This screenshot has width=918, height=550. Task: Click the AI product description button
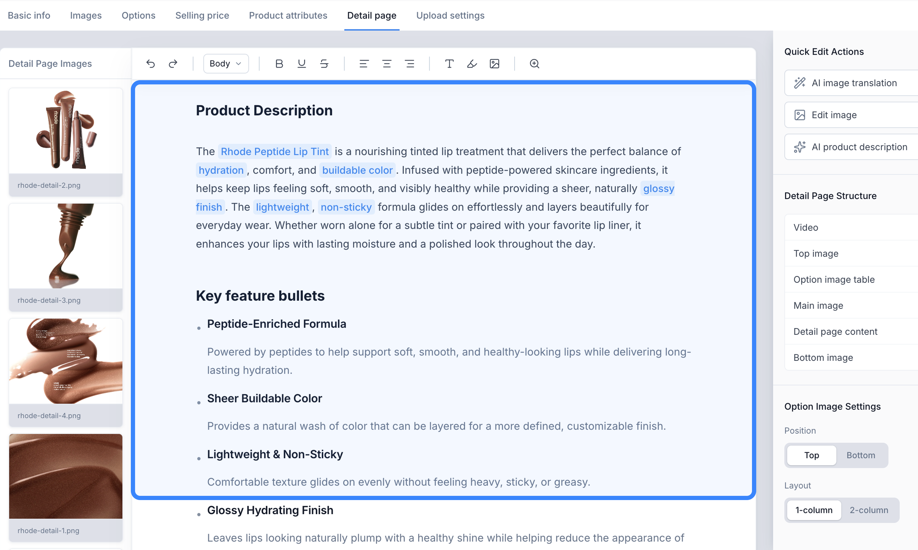point(851,147)
